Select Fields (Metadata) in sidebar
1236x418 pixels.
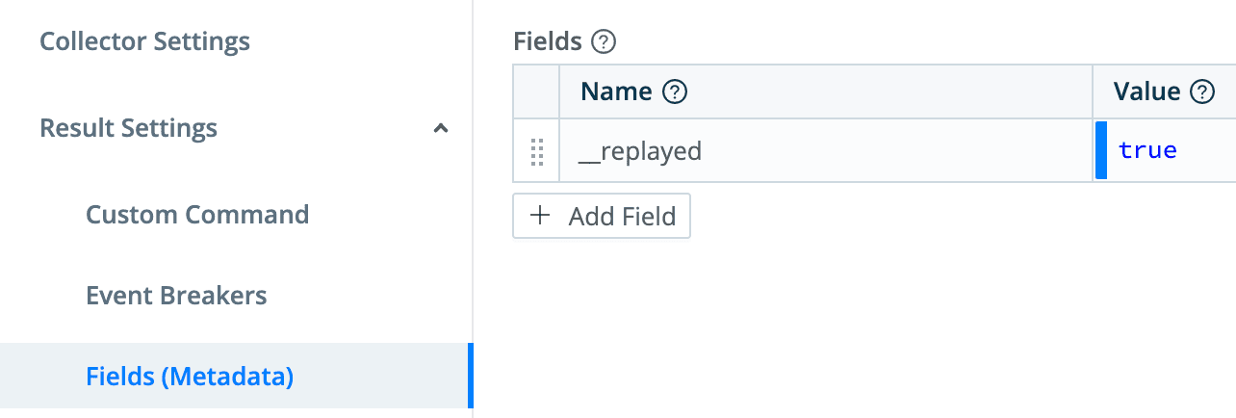tap(190, 376)
